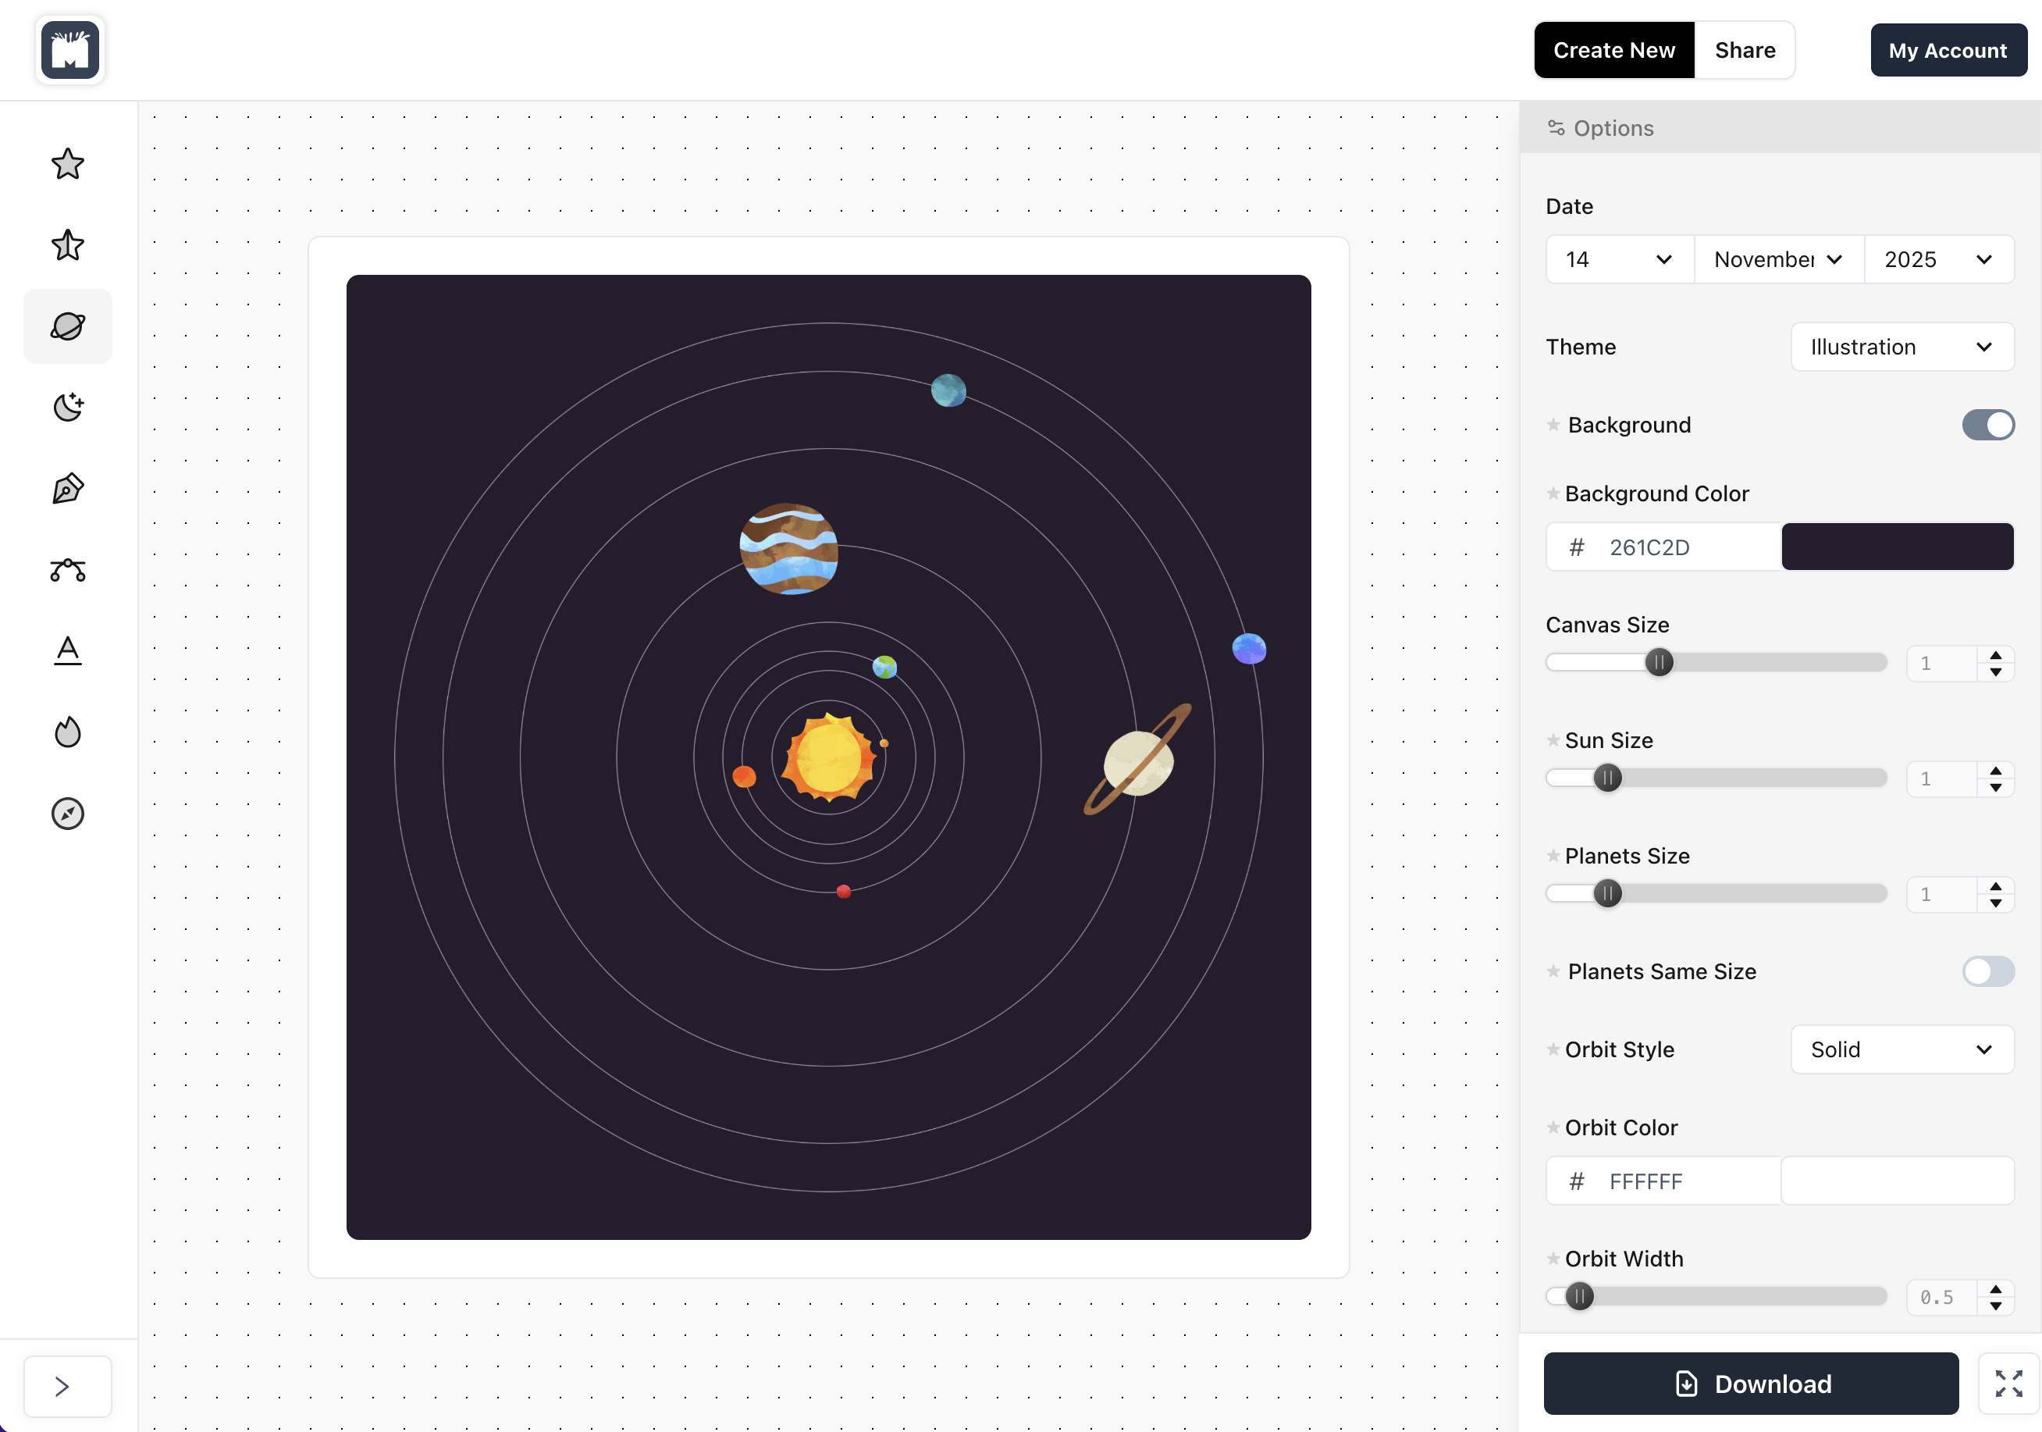Enable the Planets Same Size switch
The height and width of the screenshot is (1432, 2042).
pos(1987,971)
